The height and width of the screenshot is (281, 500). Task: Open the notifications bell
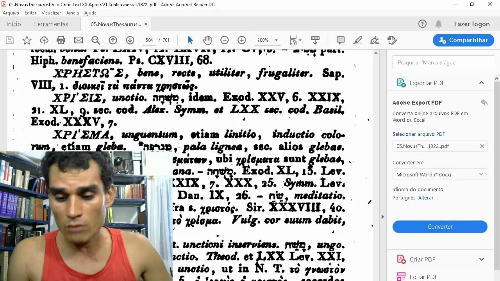tap(439, 24)
